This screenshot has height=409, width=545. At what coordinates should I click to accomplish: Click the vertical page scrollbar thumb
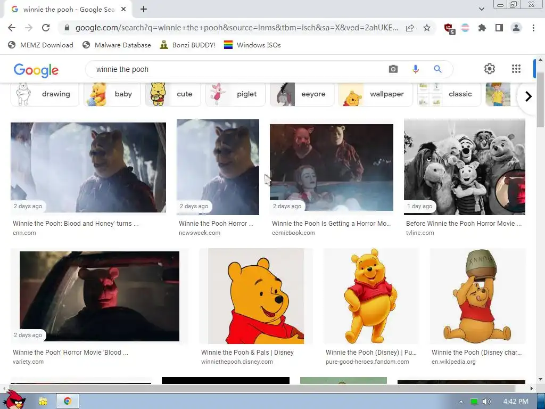tap(540, 100)
